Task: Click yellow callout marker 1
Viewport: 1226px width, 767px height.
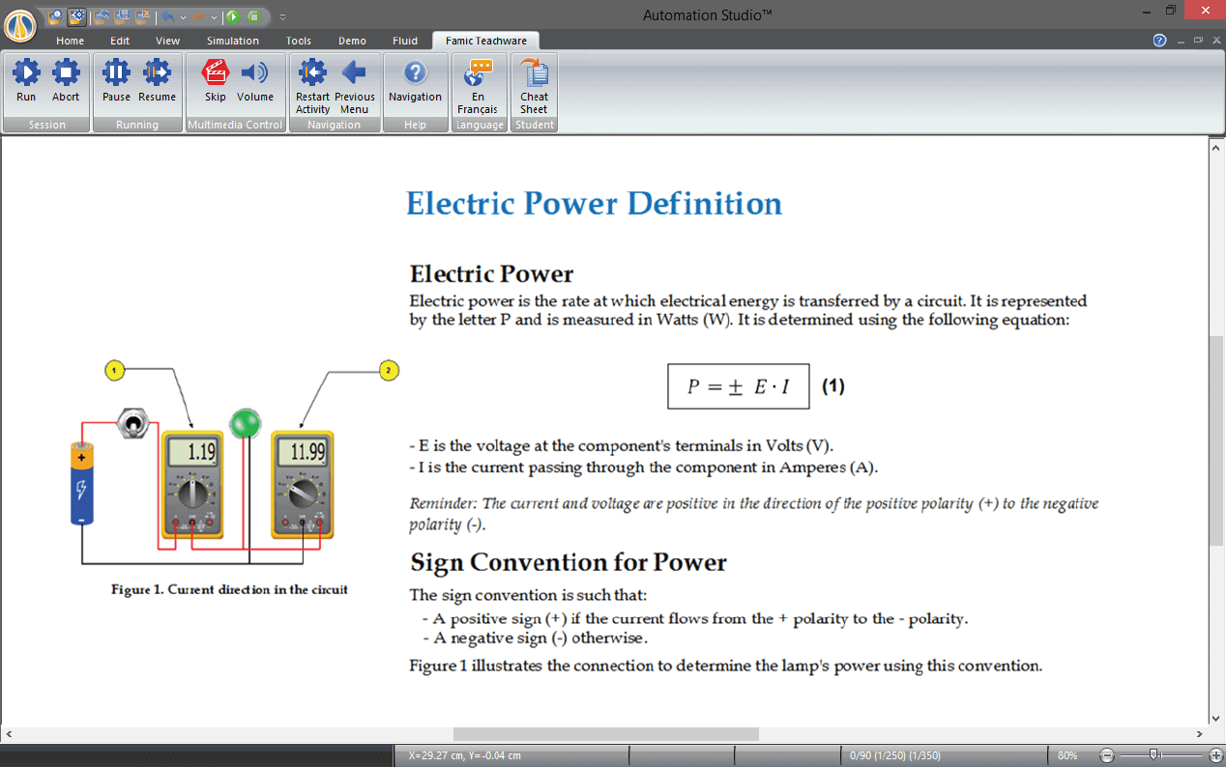Action: (114, 370)
